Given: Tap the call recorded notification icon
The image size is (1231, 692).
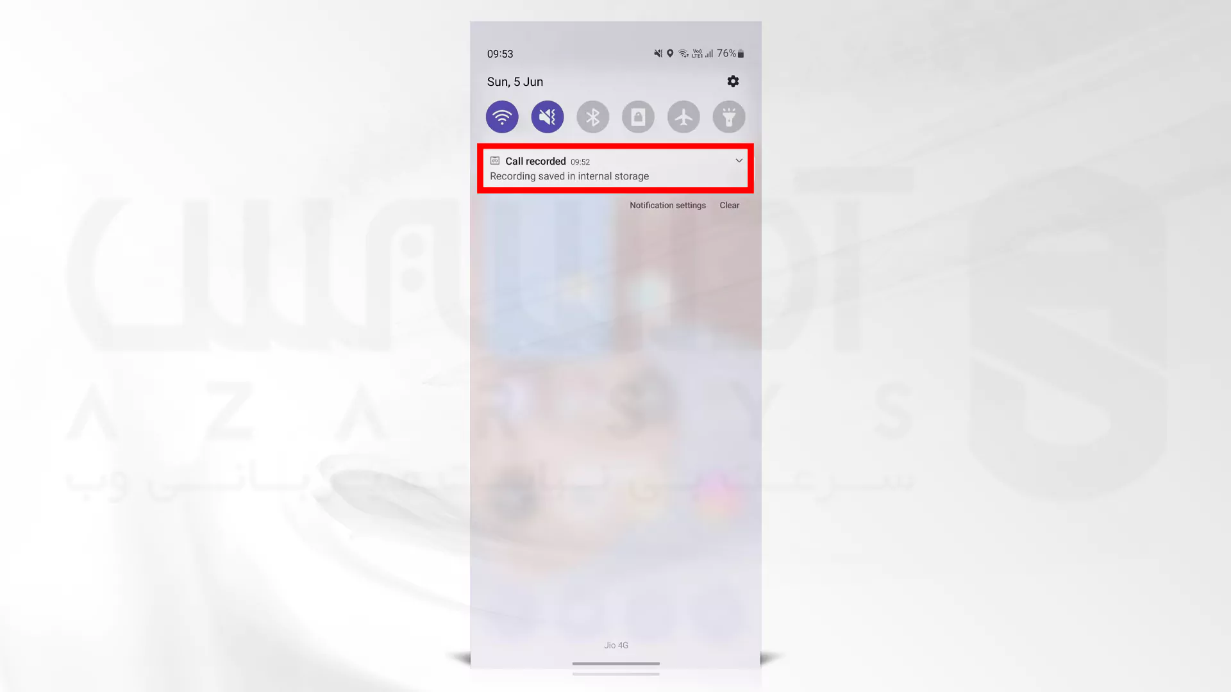Looking at the screenshot, I should 494,161.
